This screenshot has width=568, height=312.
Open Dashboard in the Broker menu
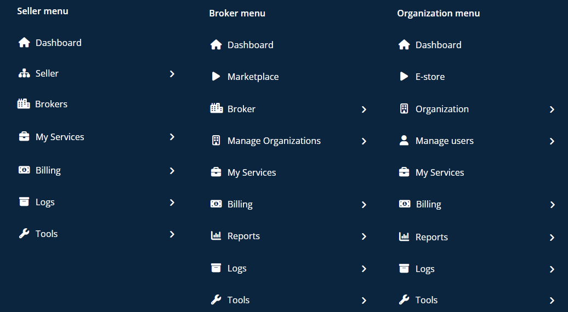click(x=251, y=45)
